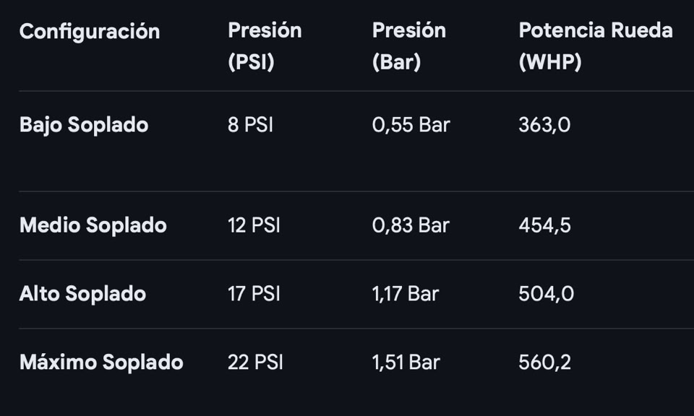Select the 0,83 Bar value

(411, 225)
